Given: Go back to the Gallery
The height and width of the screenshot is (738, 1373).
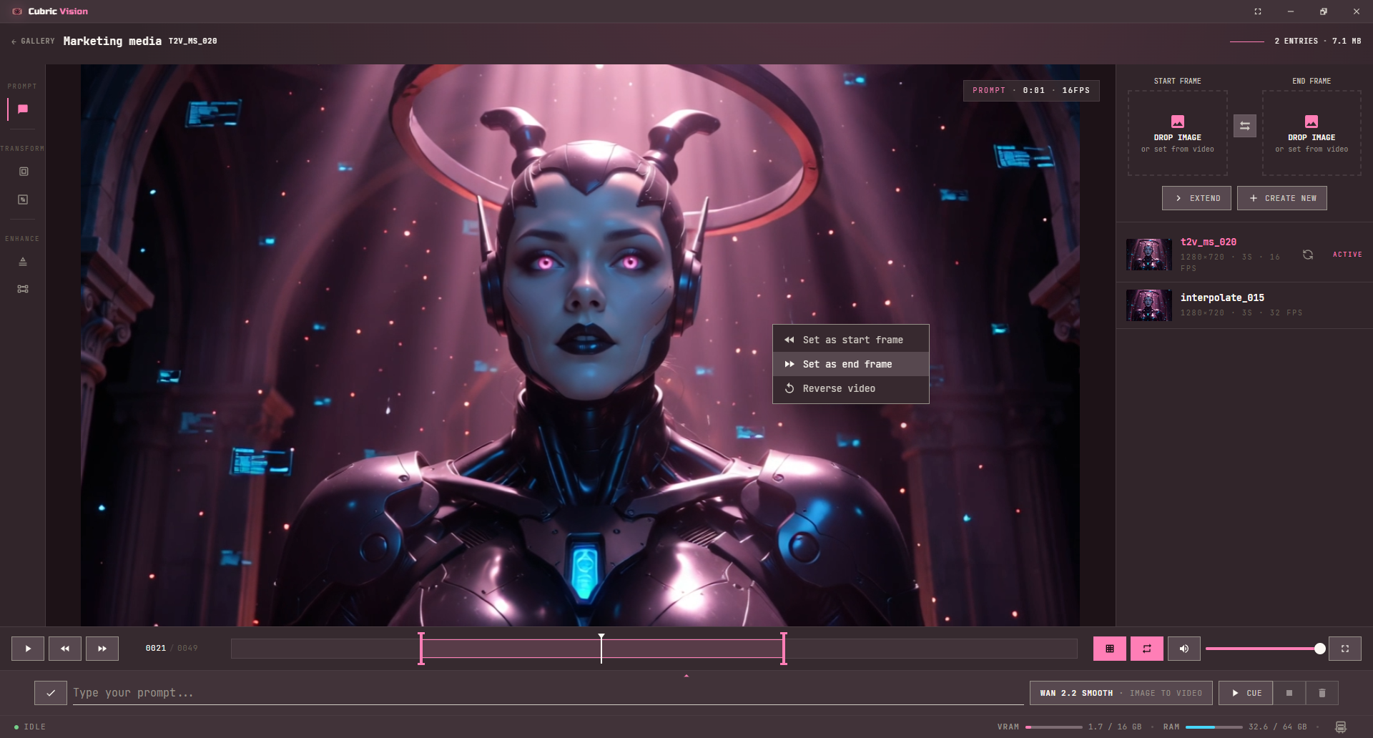Looking at the screenshot, I should [33, 41].
